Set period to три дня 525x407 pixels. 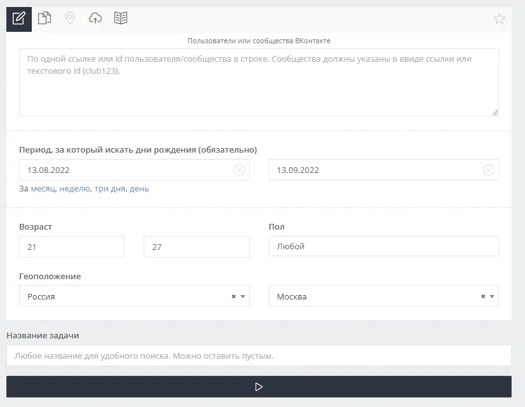109,189
